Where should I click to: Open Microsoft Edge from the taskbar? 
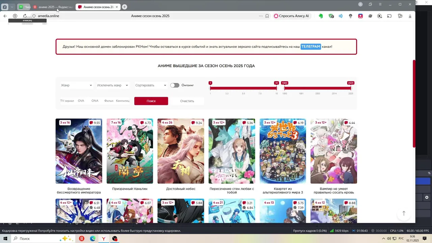[x=93, y=239]
